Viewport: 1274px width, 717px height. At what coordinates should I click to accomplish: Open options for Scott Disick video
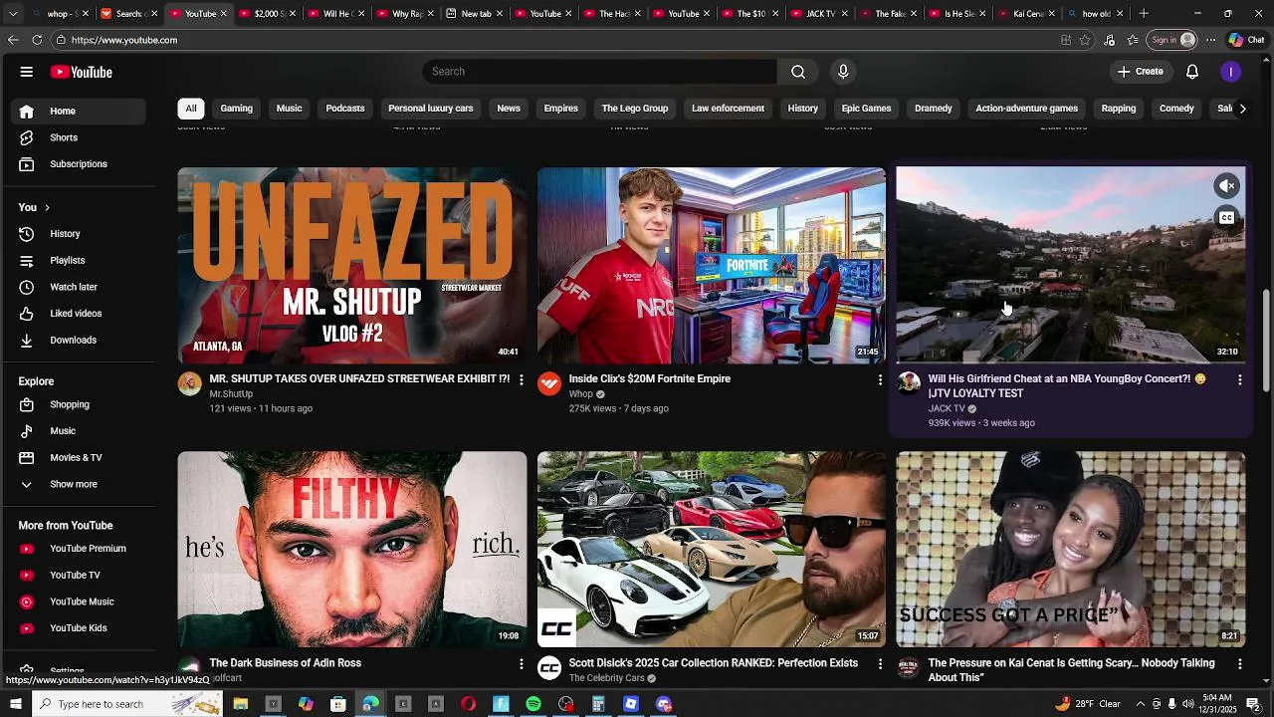(x=880, y=663)
